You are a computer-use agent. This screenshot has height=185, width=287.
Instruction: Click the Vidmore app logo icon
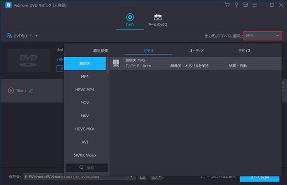[x=8, y=5]
